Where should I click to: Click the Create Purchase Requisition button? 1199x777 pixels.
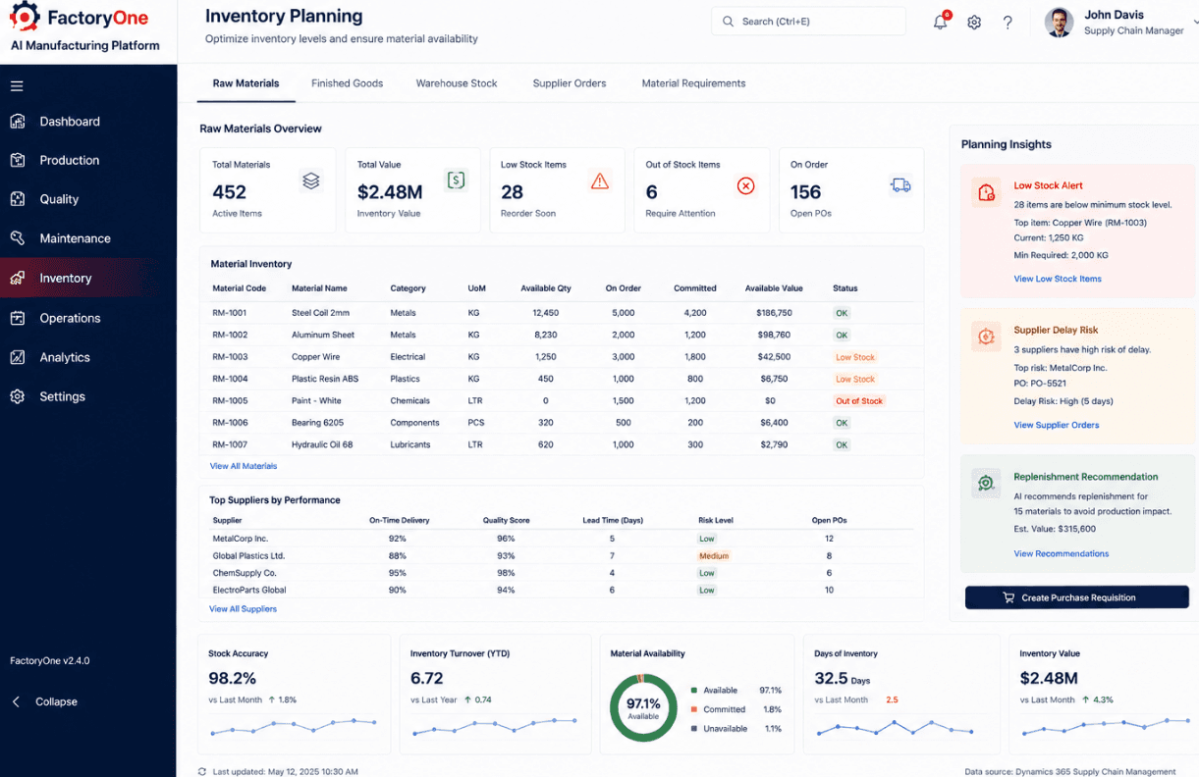[1077, 597]
